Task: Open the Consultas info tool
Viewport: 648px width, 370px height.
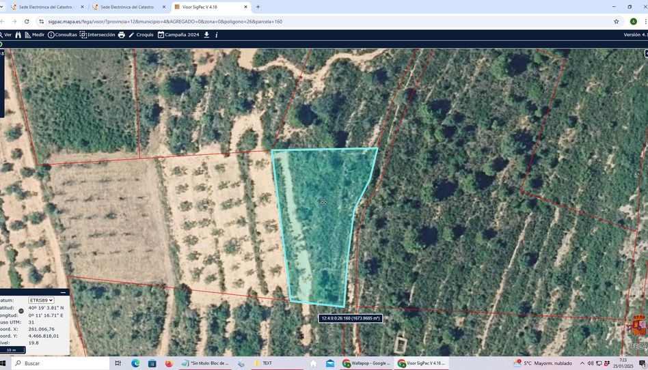Action: click(x=62, y=35)
